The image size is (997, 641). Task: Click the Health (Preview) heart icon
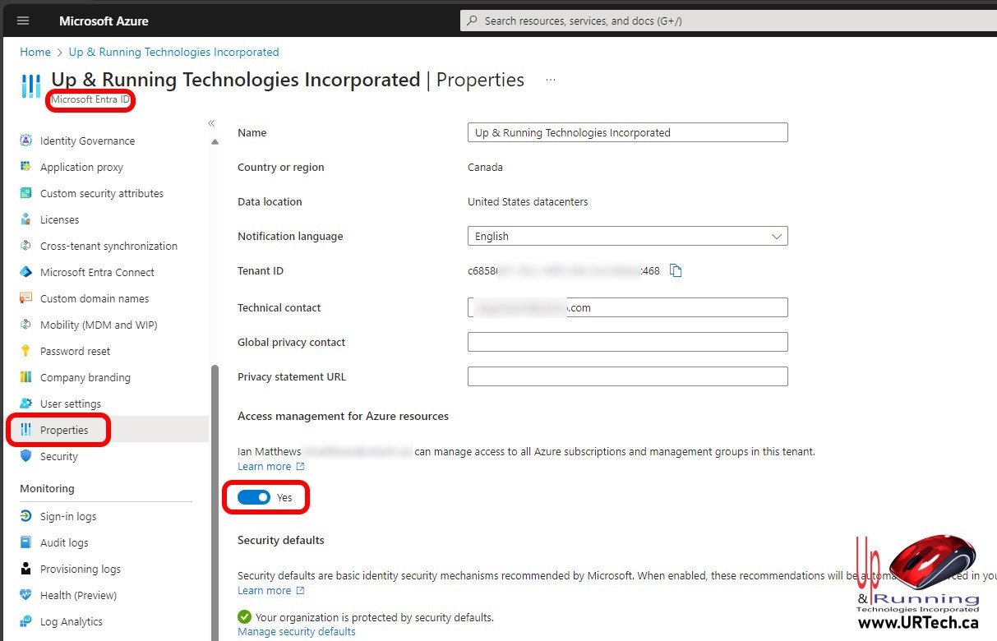[25, 595]
